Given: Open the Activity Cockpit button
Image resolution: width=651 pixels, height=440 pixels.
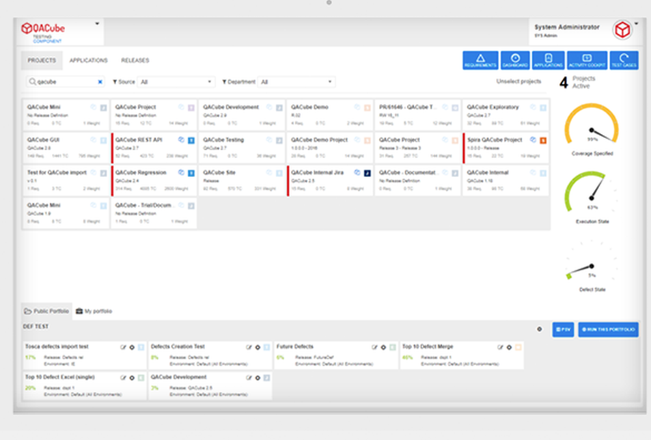Looking at the screenshot, I should point(587,60).
